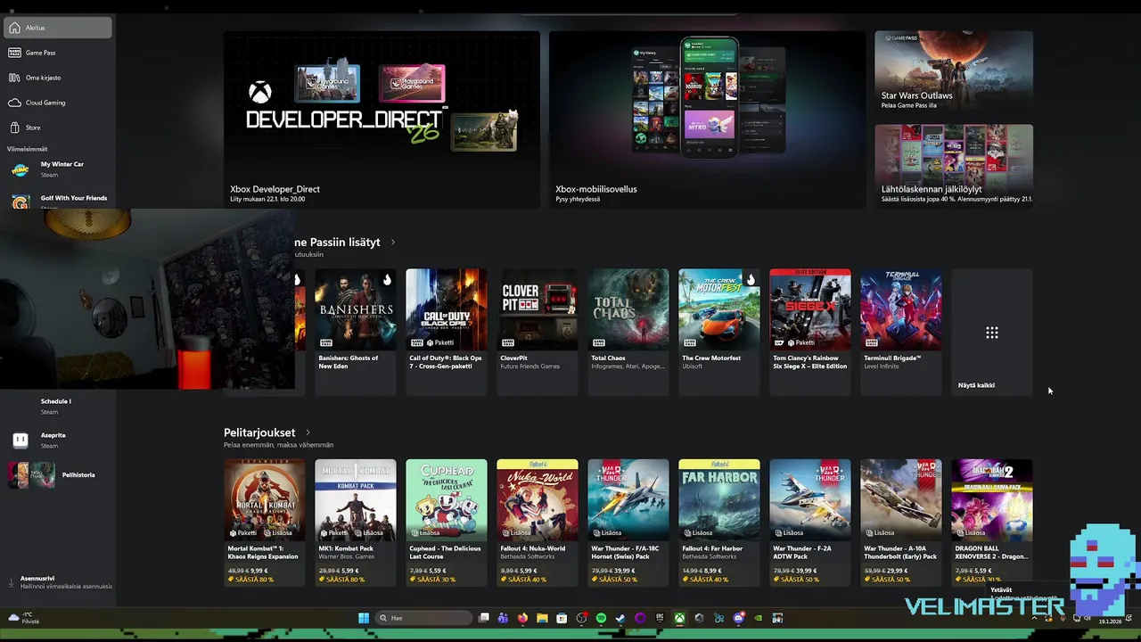The width and height of the screenshot is (1141, 642).
Task: Open Call of Duty Black Ops 7 card
Action: click(x=446, y=332)
